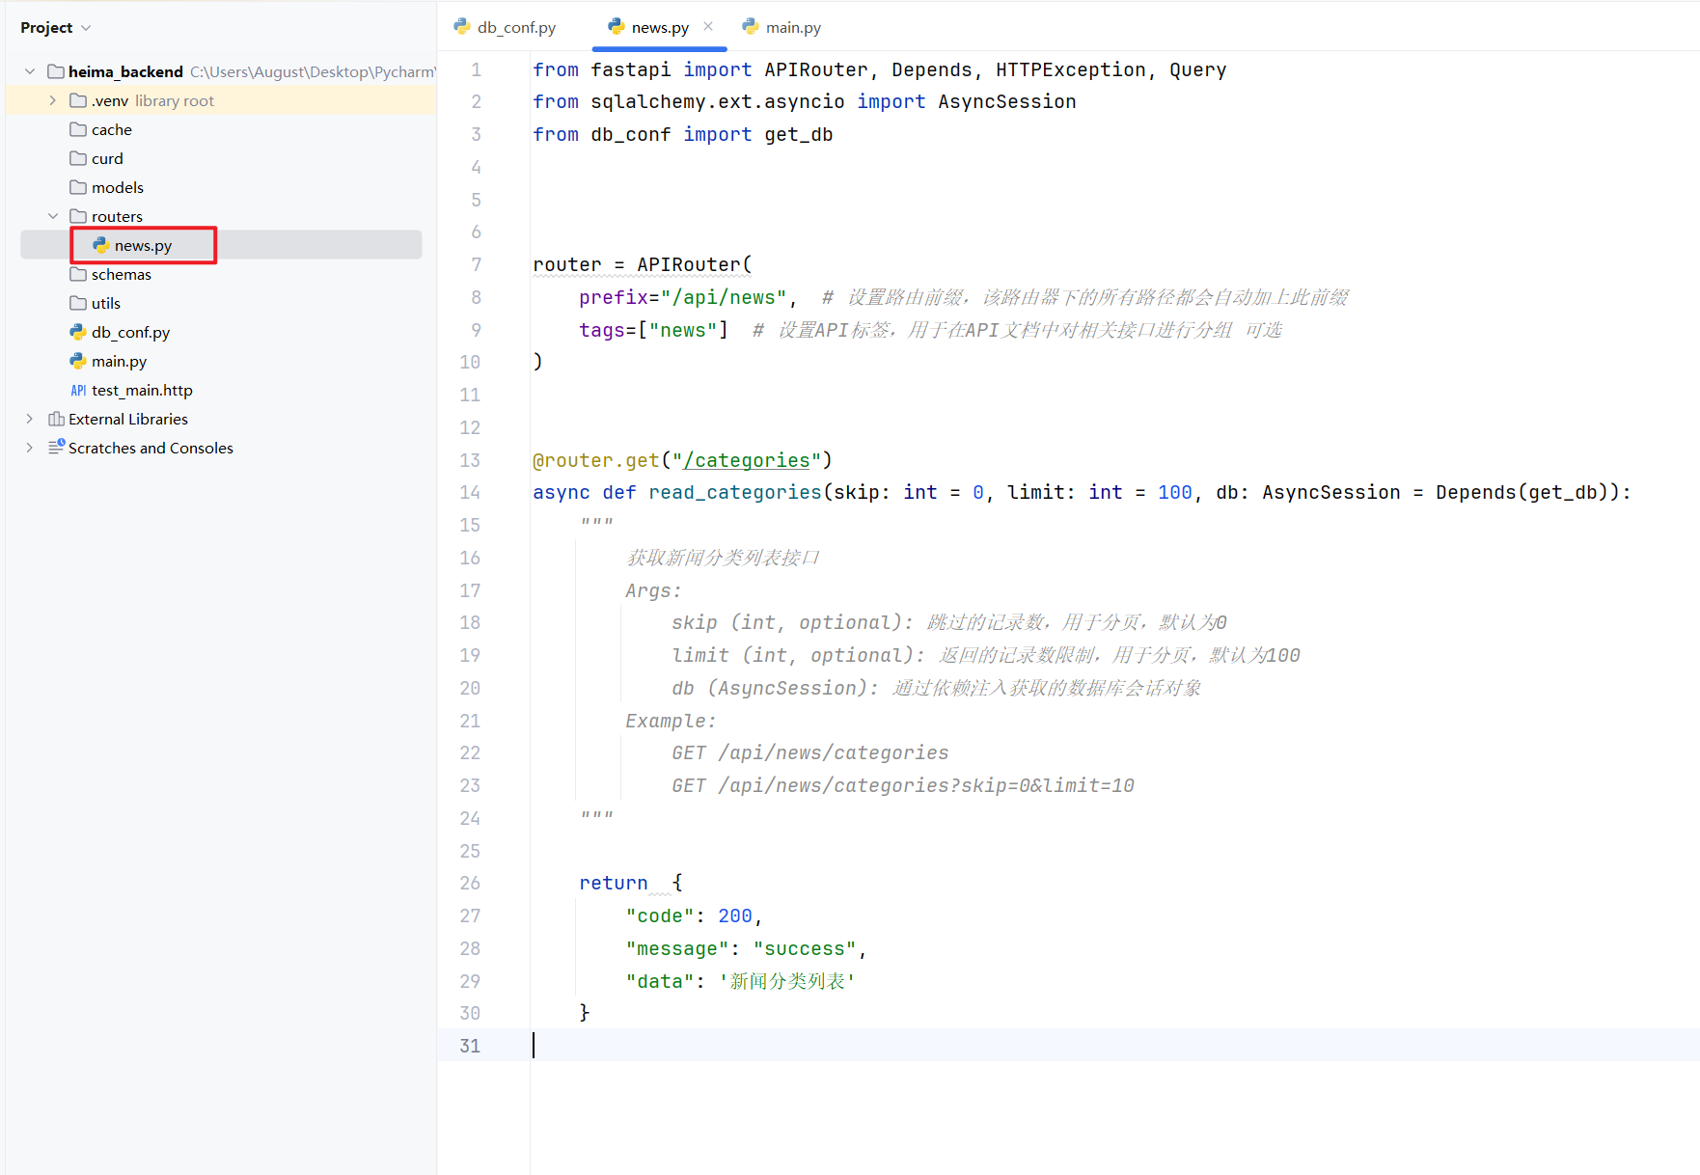Click the Python icon beside news.py in tree
Image resolution: width=1700 pixels, height=1175 pixels.
click(100, 245)
